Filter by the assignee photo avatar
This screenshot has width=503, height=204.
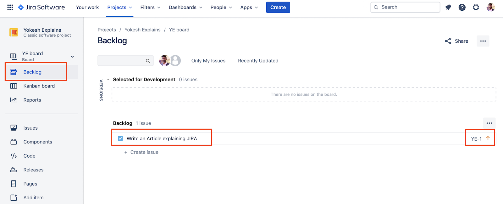(164, 60)
